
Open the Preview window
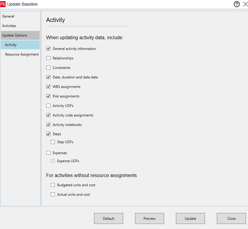click(x=149, y=218)
